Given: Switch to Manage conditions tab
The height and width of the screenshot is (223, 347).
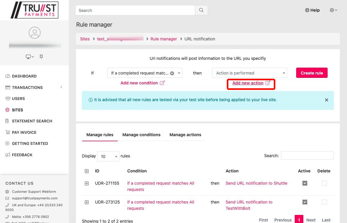Looking at the screenshot, I should tap(141, 135).
